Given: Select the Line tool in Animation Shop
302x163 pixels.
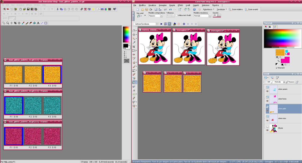Looking at the screenshot, I should [42, 23].
